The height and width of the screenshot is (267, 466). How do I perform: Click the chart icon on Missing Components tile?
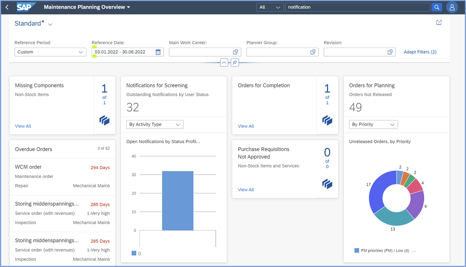pos(104,120)
